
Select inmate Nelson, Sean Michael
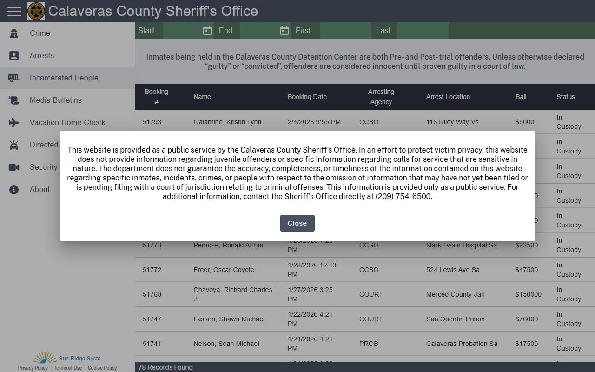coord(226,344)
